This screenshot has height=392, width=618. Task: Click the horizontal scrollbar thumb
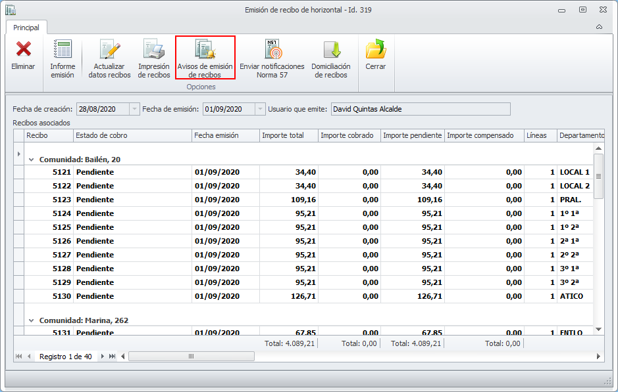coord(191,357)
